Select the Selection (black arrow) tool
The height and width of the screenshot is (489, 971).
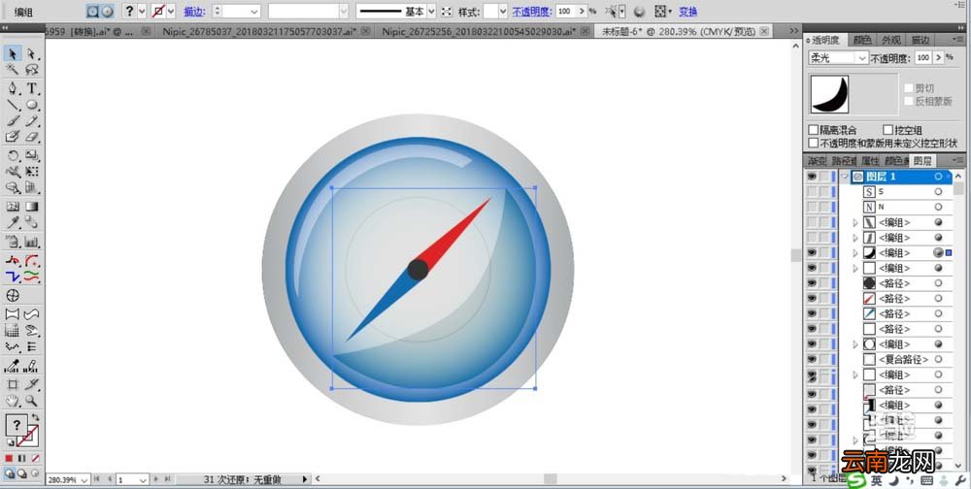[x=13, y=54]
